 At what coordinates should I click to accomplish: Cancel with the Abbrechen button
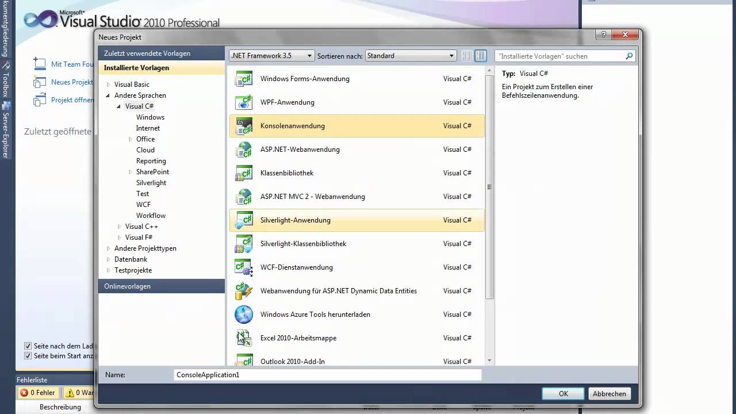[609, 394]
